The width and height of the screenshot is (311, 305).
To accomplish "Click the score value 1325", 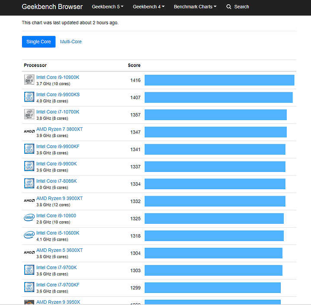I will [x=135, y=218].
